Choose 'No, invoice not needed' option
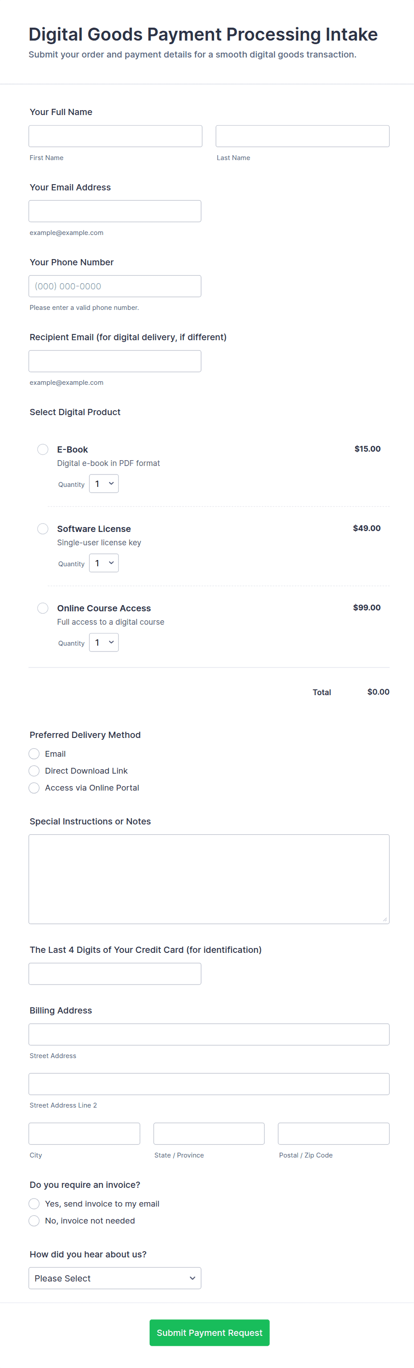Viewport: 414px width, 1368px height. coord(34,1220)
